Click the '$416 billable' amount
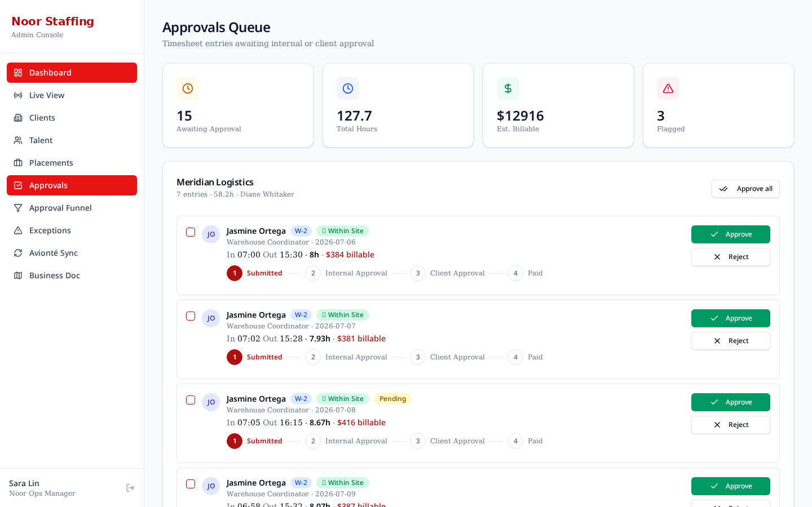The image size is (812, 507). pos(361,422)
